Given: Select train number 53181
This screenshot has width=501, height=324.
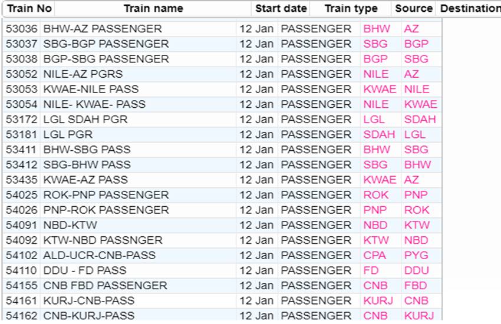Looking at the screenshot, I should point(21,134).
